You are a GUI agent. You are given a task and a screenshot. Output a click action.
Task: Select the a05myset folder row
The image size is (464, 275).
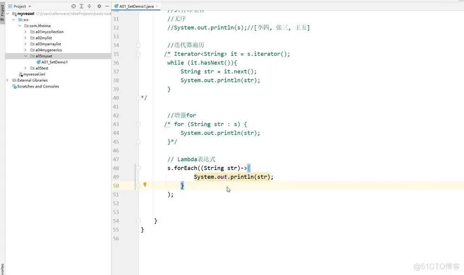coord(58,56)
